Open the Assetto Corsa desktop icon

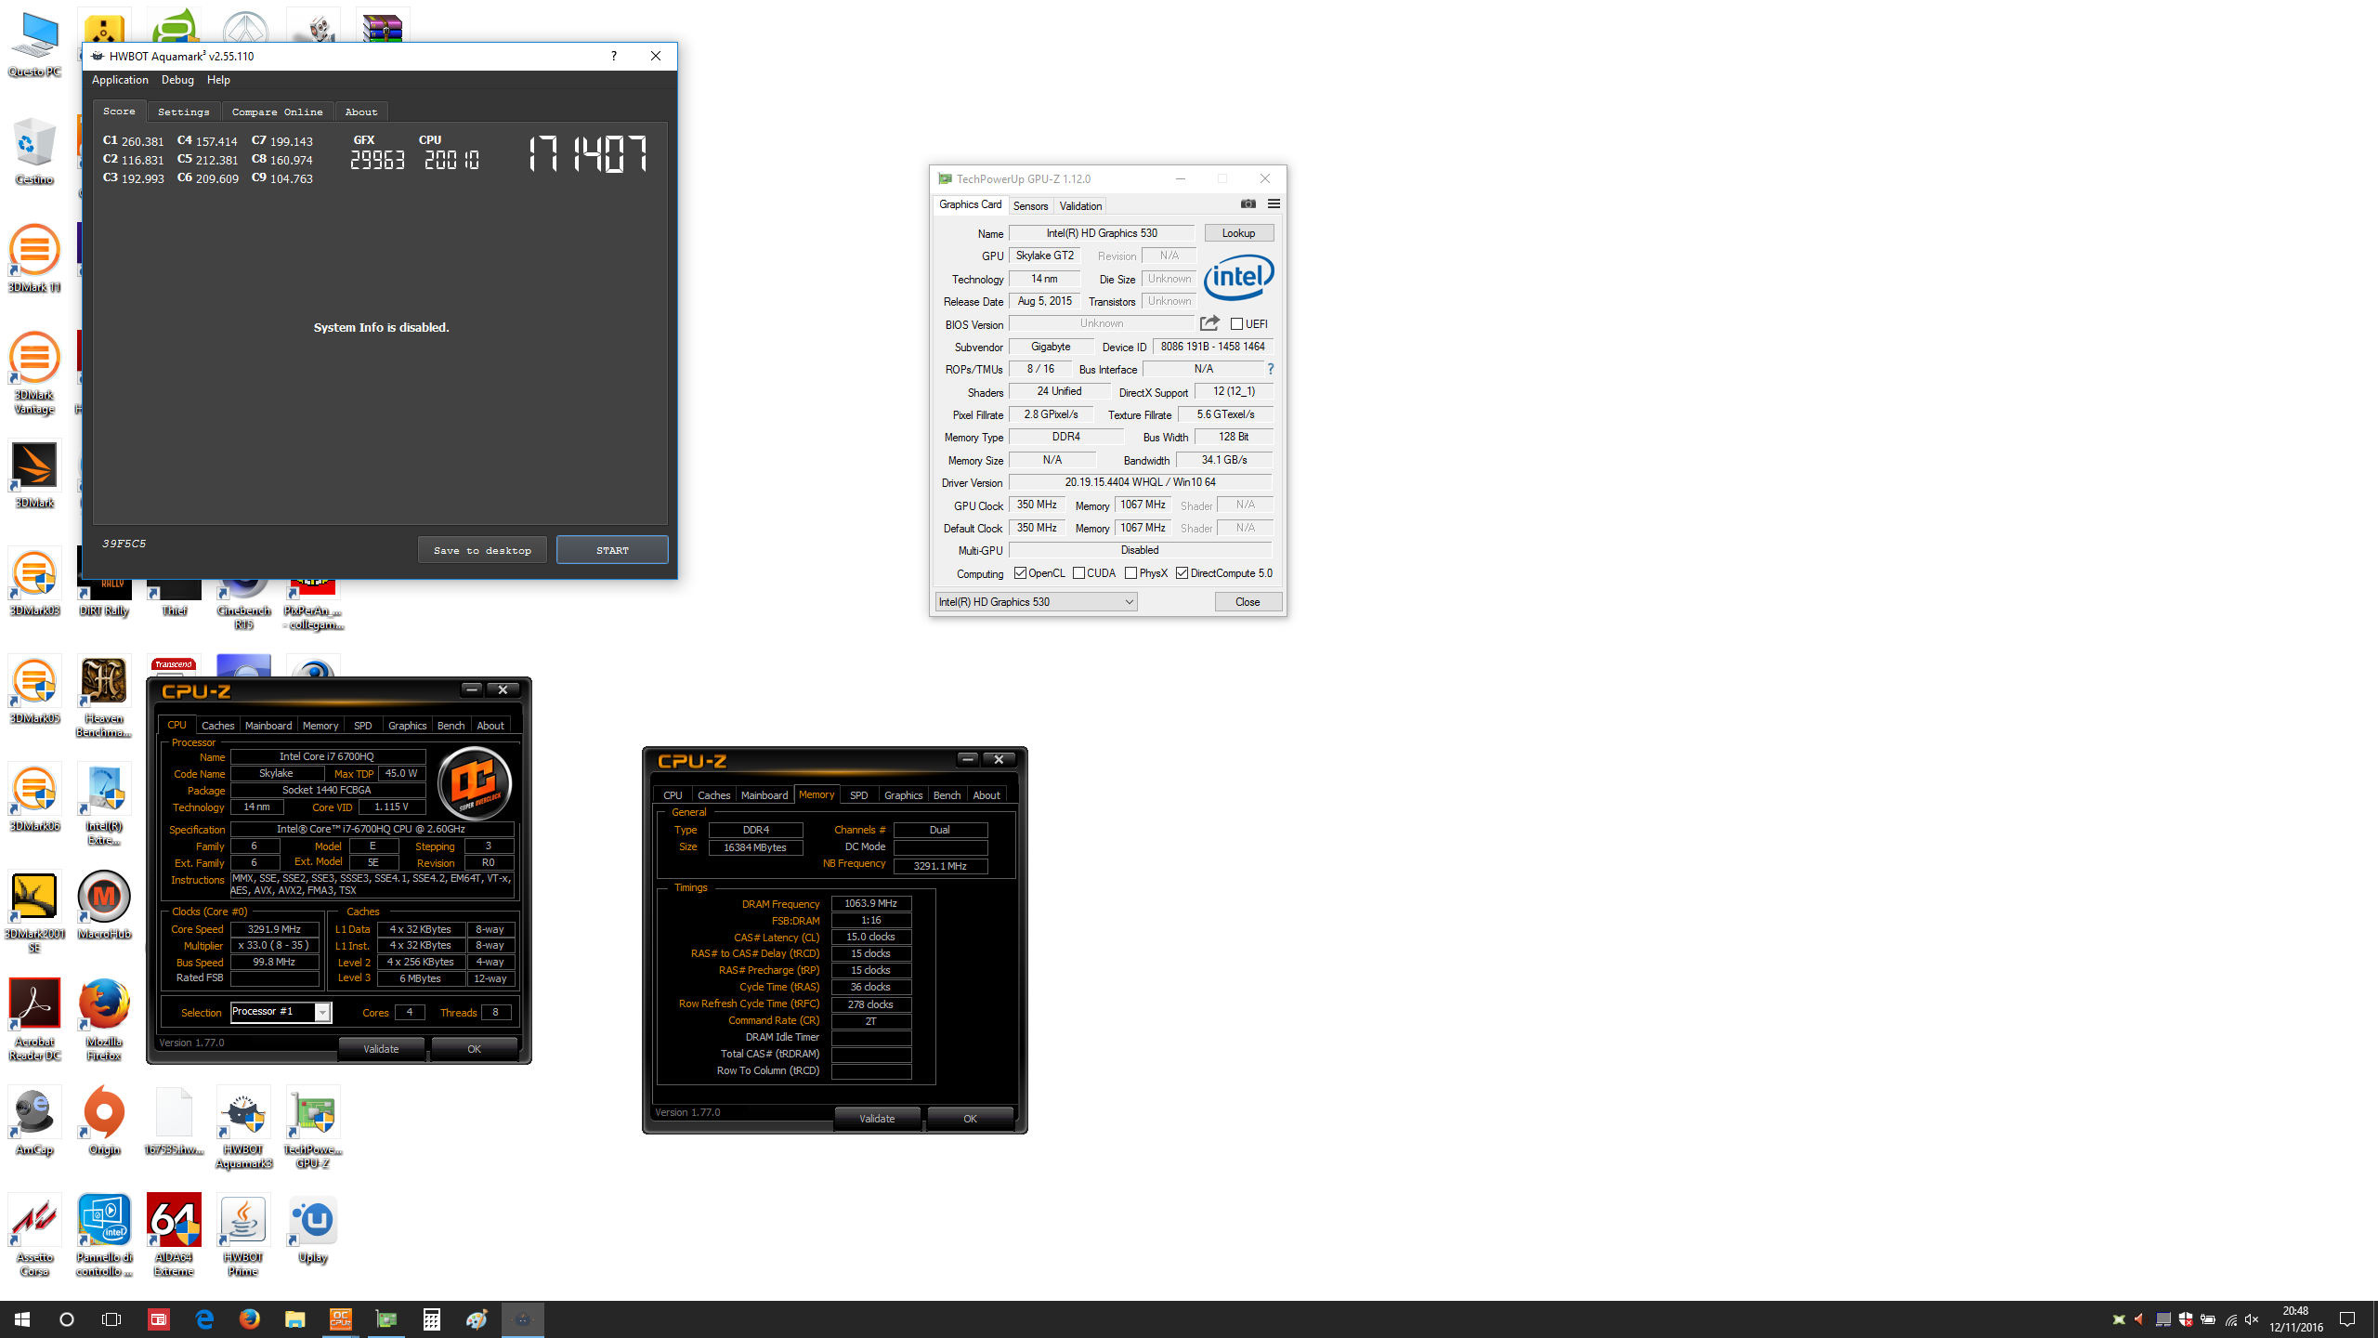pyautogui.click(x=34, y=1235)
